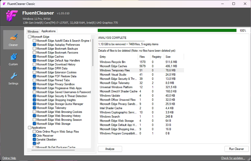Check Microsoft Edge Web Browsing Session
The height and width of the screenshot is (161, 251).
[x=34, y=120]
